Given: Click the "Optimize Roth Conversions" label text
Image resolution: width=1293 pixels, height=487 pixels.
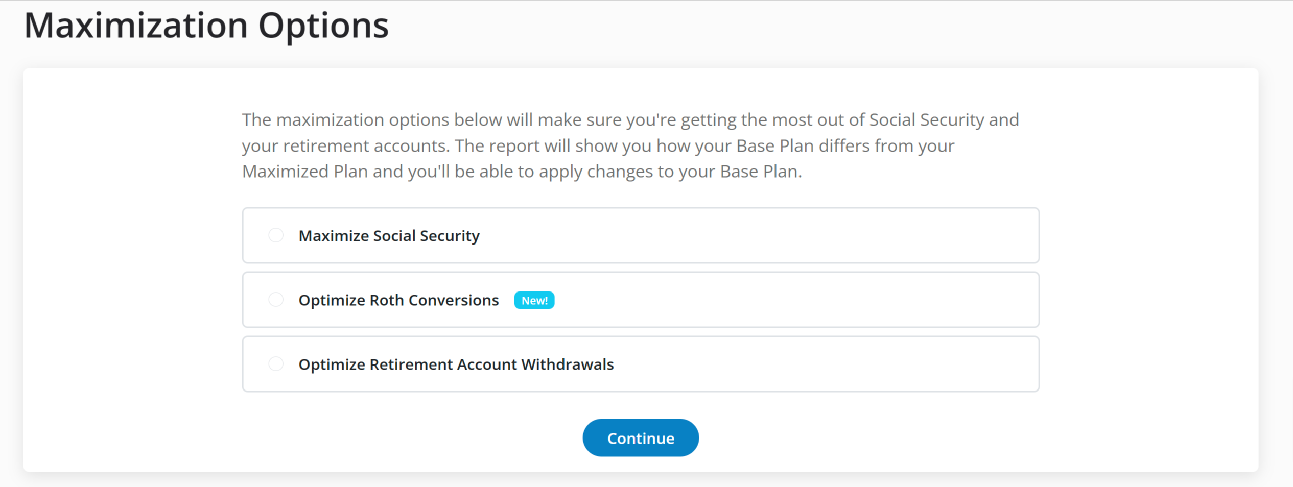Looking at the screenshot, I should [x=398, y=300].
